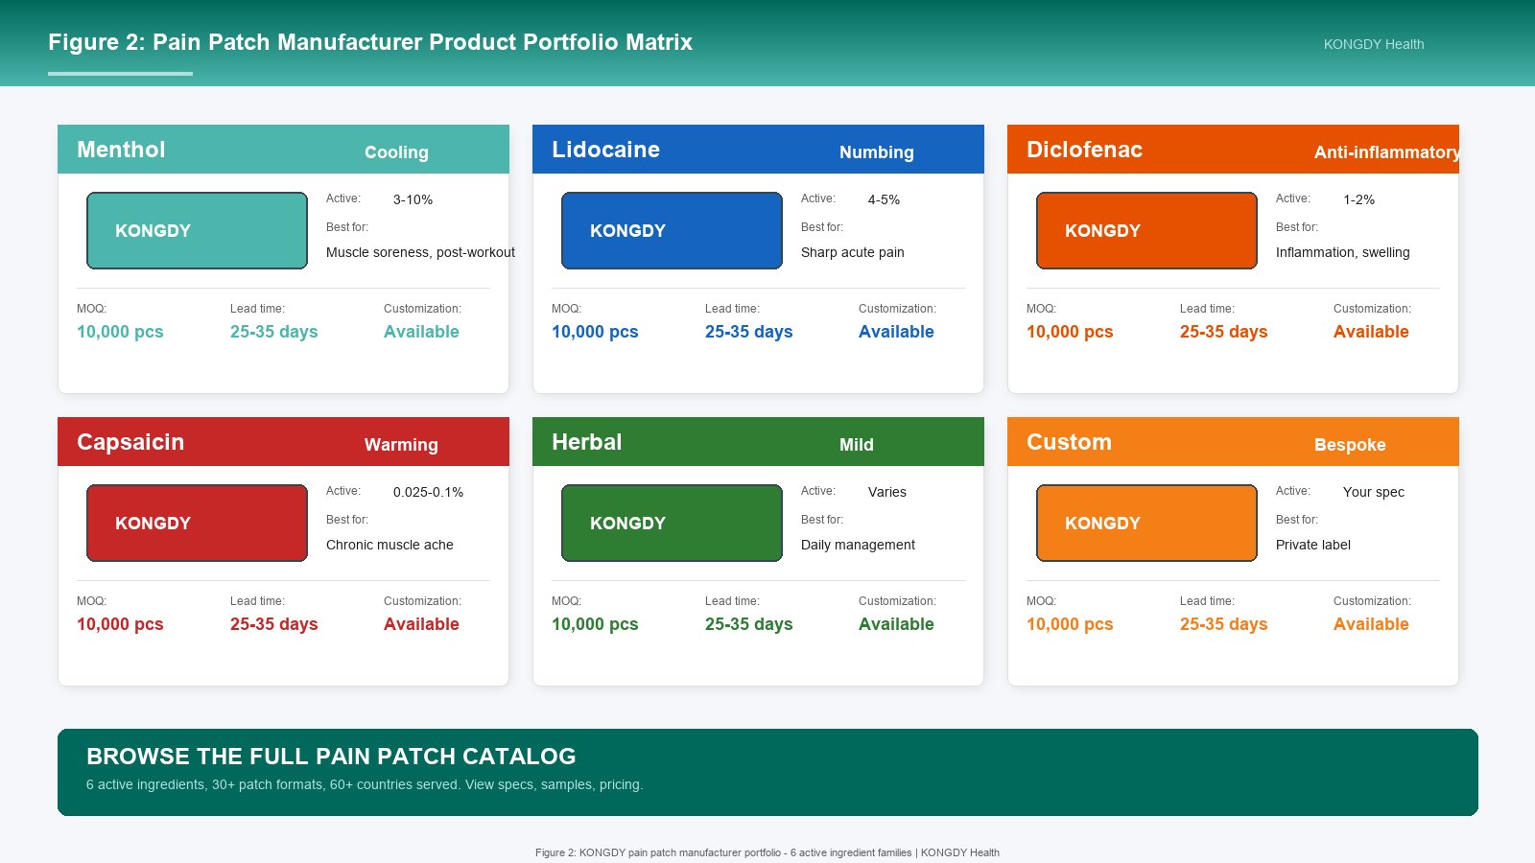1535x863 pixels.
Task: Click the 10,000 pcs MOQ in Herbal card
Action: (595, 624)
